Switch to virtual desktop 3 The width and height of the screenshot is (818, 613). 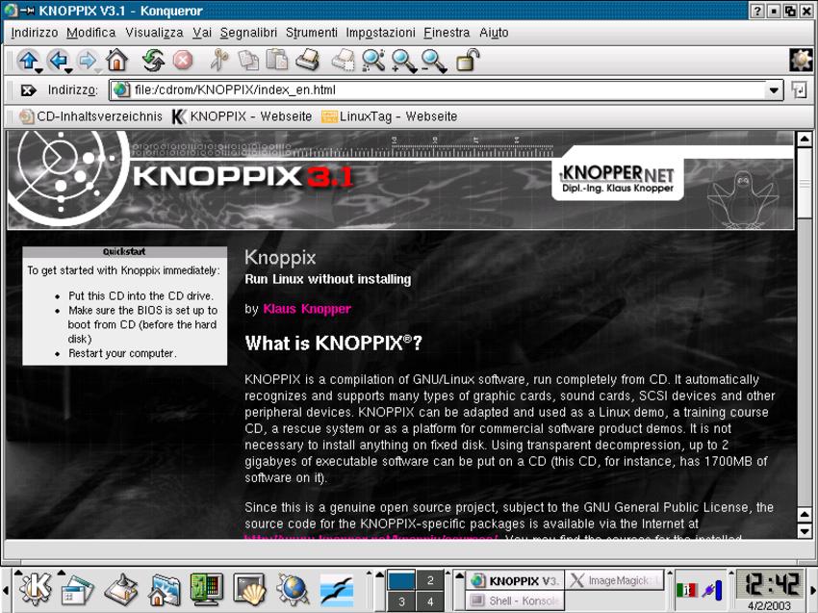click(x=401, y=601)
